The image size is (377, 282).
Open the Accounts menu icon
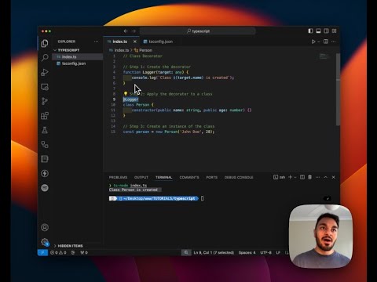pos(45,227)
